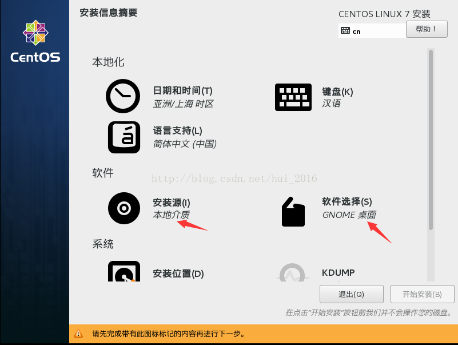Open 安装位置(D) settings
This screenshot has width=458, height=345.
pos(178,273)
